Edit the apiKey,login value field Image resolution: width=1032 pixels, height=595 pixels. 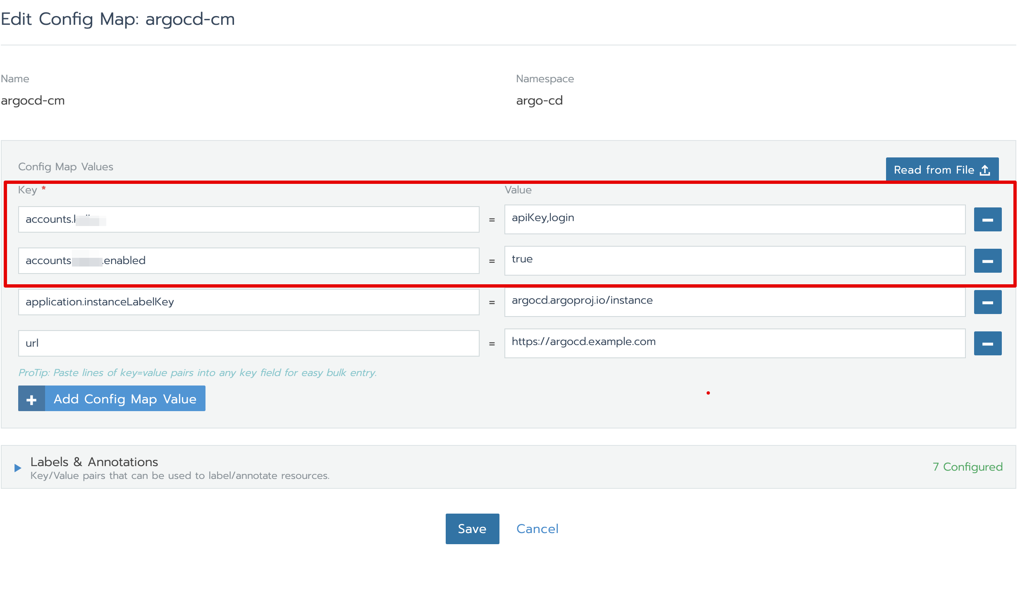(735, 219)
